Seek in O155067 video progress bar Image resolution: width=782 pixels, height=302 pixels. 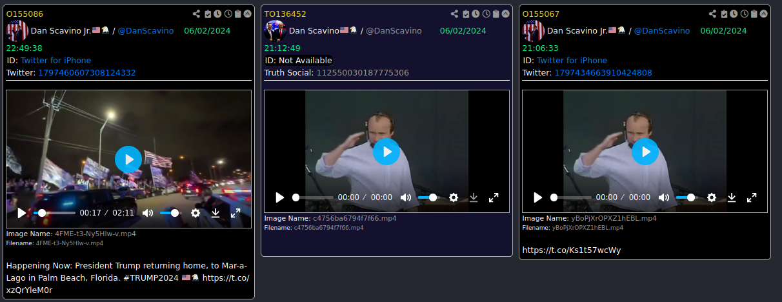click(x=571, y=197)
